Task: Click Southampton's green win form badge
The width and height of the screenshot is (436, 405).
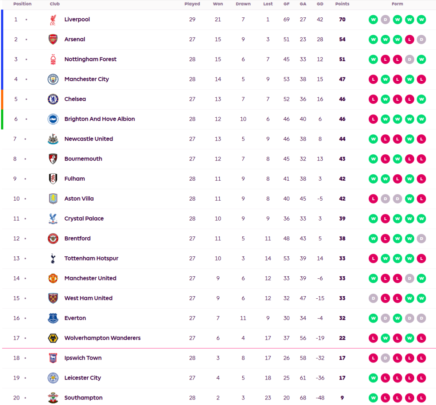Action: point(373,398)
